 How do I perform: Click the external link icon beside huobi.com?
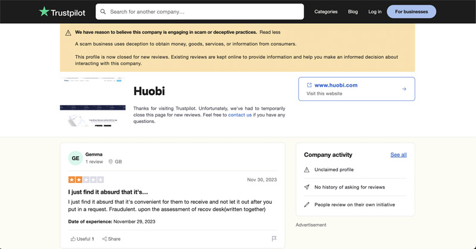coord(309,85)
